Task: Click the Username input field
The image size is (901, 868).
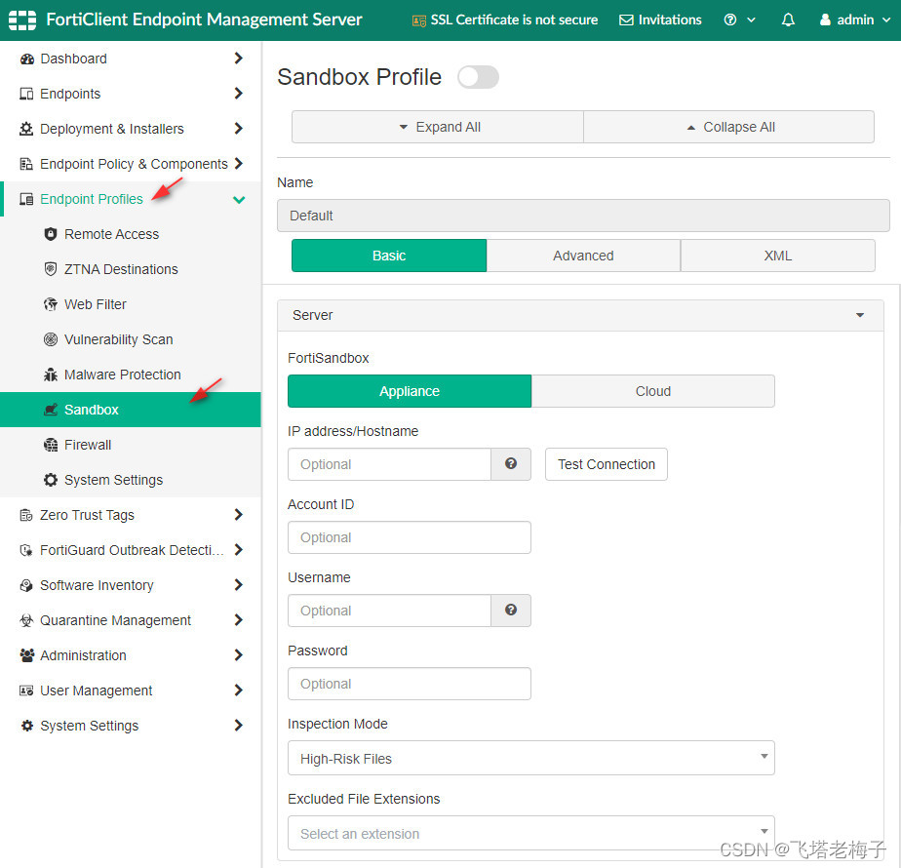Action: click(x=389, y=610)
